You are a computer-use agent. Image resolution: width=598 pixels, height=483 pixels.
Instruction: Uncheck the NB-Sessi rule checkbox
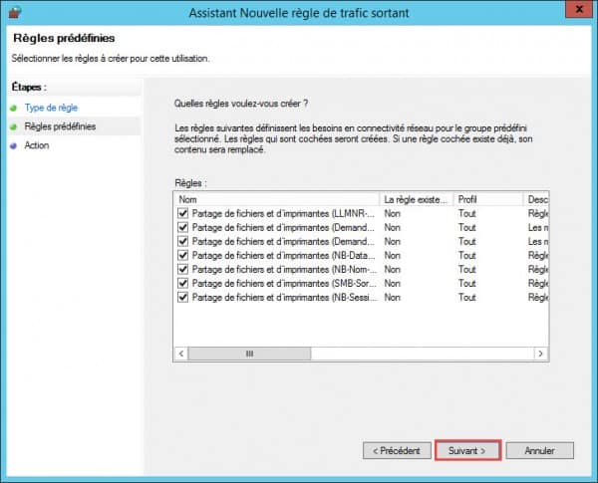pyautogui.click(x=182, y=297)
